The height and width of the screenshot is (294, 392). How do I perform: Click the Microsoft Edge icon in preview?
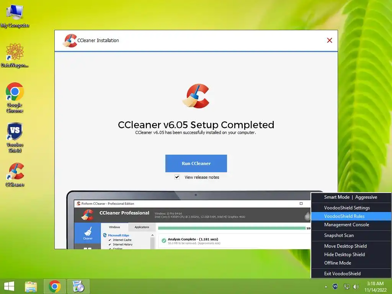[105, 235]
